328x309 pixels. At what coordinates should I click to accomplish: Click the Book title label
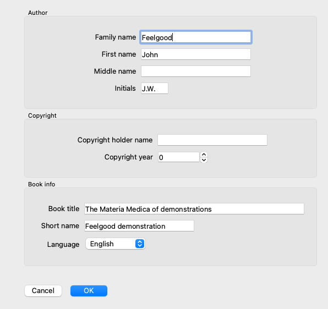pos(64,209)
